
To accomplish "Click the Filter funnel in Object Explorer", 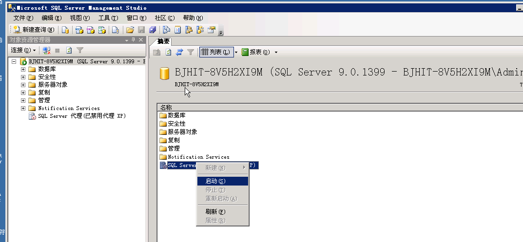I will (x=80, y=50).
